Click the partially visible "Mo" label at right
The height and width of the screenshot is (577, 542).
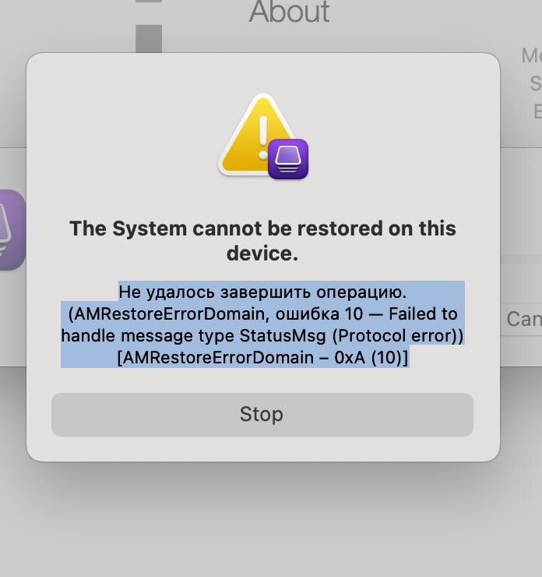click(x=531, y=55)
